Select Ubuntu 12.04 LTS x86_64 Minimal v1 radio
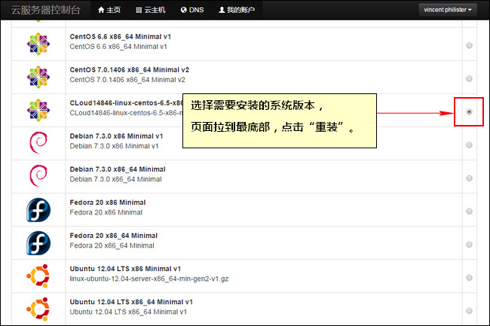This screenshot has width=490, height=326. click(x=469, y=311)
